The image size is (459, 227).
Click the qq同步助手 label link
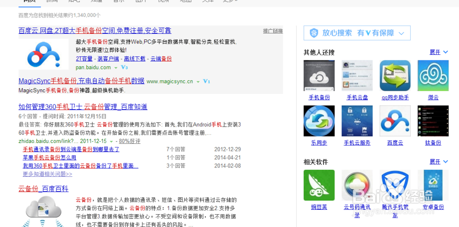click(x=395, y=97)
